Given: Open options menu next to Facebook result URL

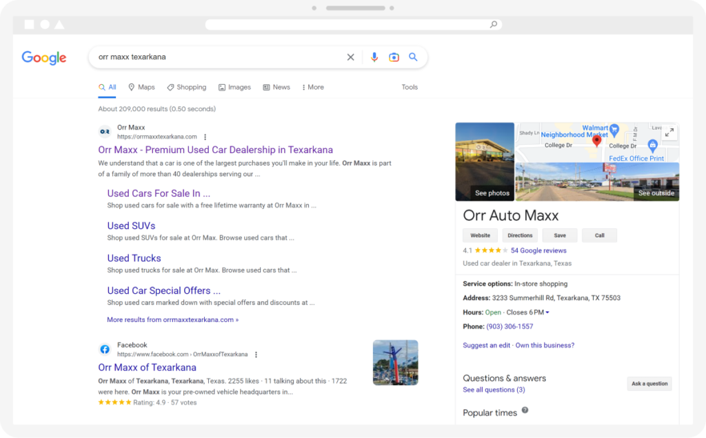Looking at the screenshot, I should point(256,355).
